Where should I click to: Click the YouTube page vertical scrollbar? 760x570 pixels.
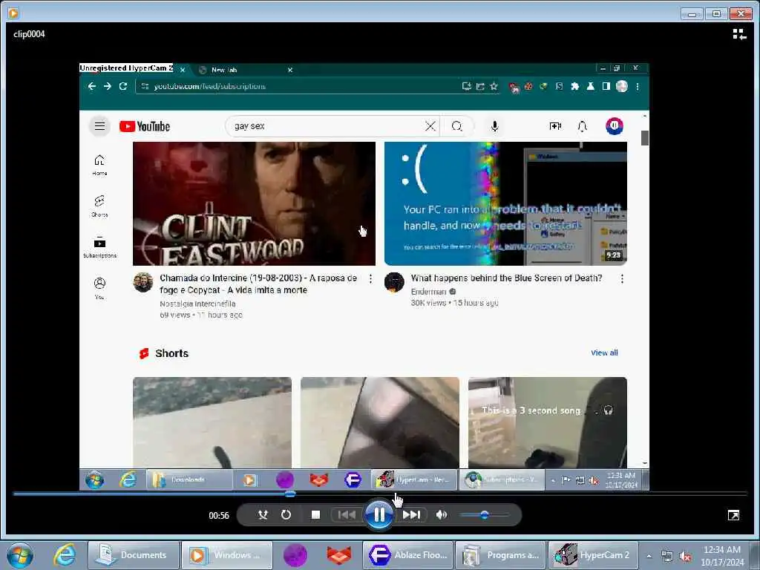click(645, 137)
